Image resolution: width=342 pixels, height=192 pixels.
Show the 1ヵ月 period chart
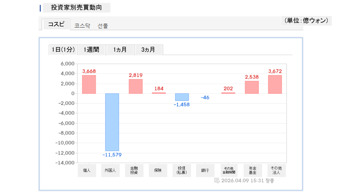click(120, 50)
